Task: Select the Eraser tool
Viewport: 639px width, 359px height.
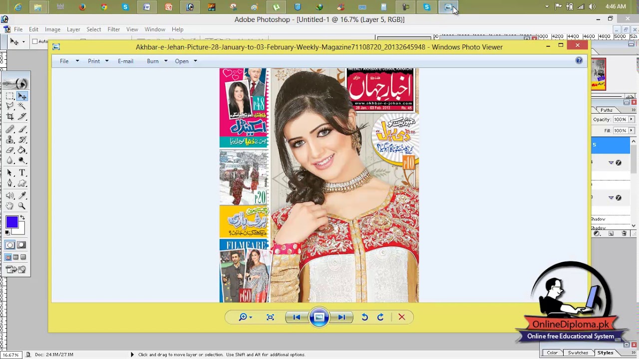Action: pyautogui.click(x=10, y=150)
